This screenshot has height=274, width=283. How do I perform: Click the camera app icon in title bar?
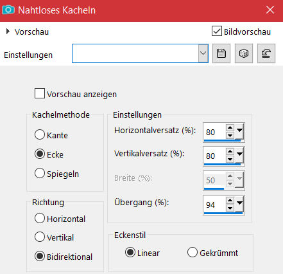(x=8, y=10)
